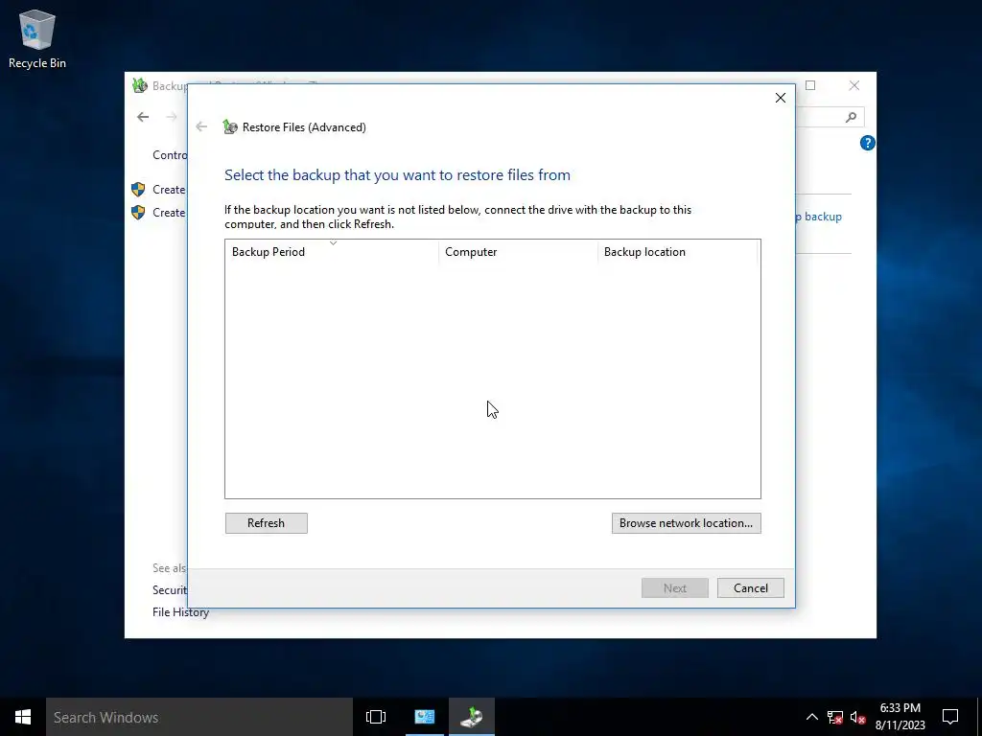
Task: Show hidden system tray icons
Action: click(811, 717)
